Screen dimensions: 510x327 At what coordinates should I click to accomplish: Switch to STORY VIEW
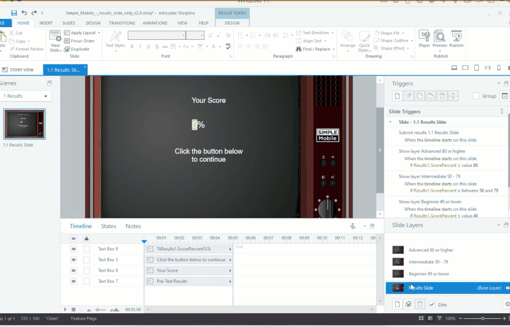(x=18, y=70)
